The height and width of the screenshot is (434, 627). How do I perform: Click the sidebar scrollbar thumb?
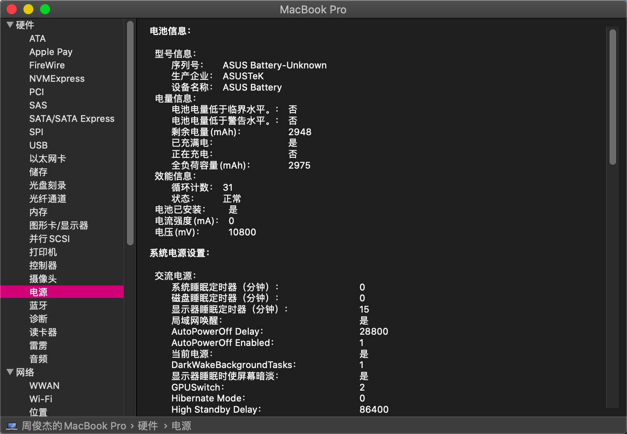click(130, 133)
